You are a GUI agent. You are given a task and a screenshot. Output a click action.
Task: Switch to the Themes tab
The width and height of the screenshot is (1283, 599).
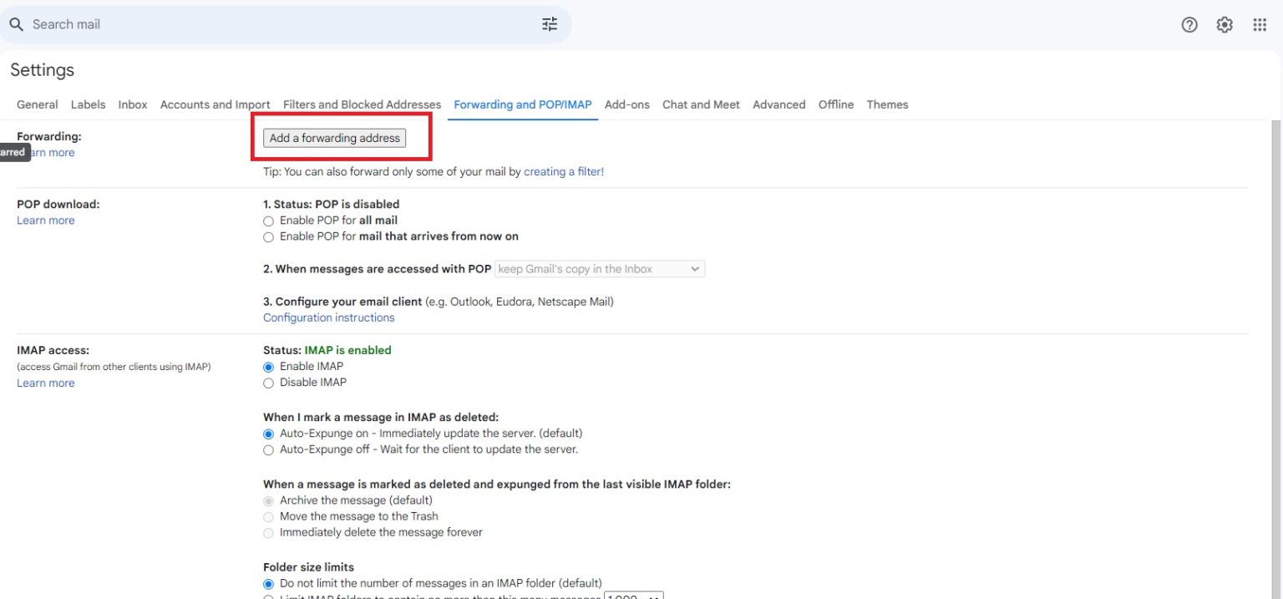(x=887, y=104)
